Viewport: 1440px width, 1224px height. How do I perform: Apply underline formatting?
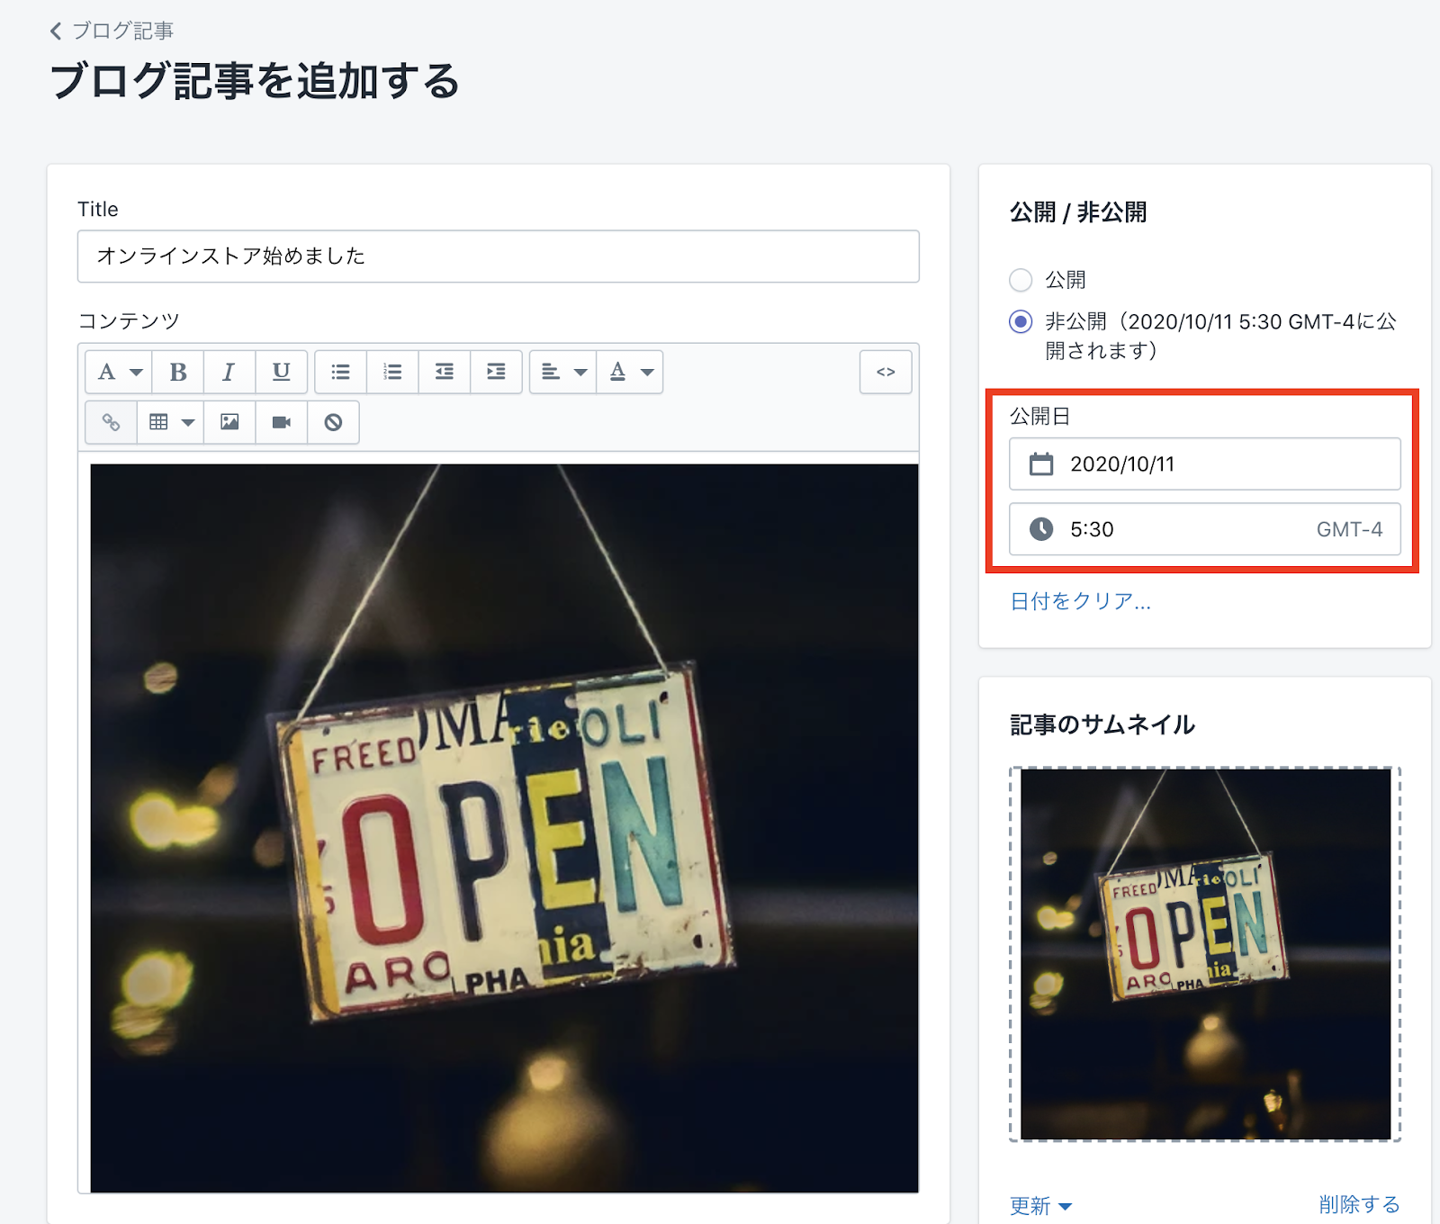coord(281,373)
